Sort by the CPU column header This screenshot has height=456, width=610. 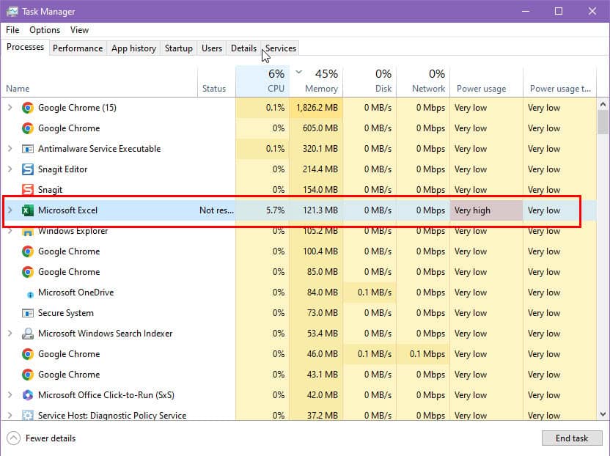pos(262,81)
